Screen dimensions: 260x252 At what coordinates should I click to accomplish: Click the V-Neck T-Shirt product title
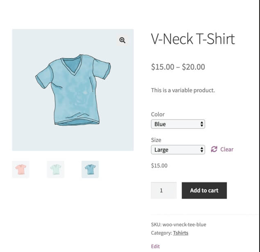(x=193, y=39)
